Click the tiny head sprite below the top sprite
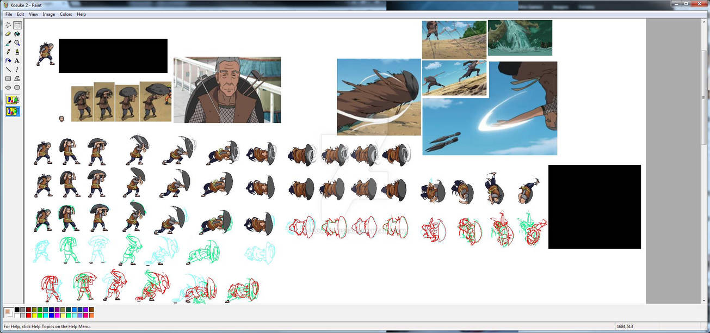This screenshot has width=710, height=333. click(x=61, y=118)
